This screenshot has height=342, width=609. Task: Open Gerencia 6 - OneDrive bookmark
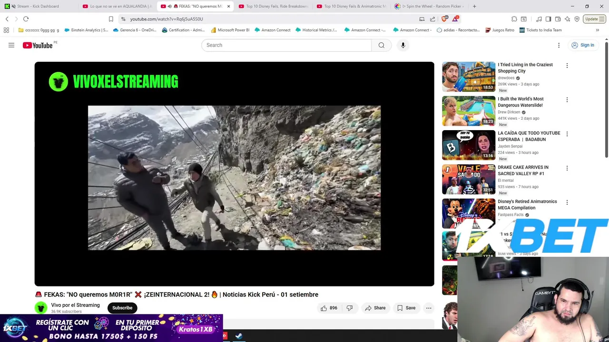pos(135,30)
